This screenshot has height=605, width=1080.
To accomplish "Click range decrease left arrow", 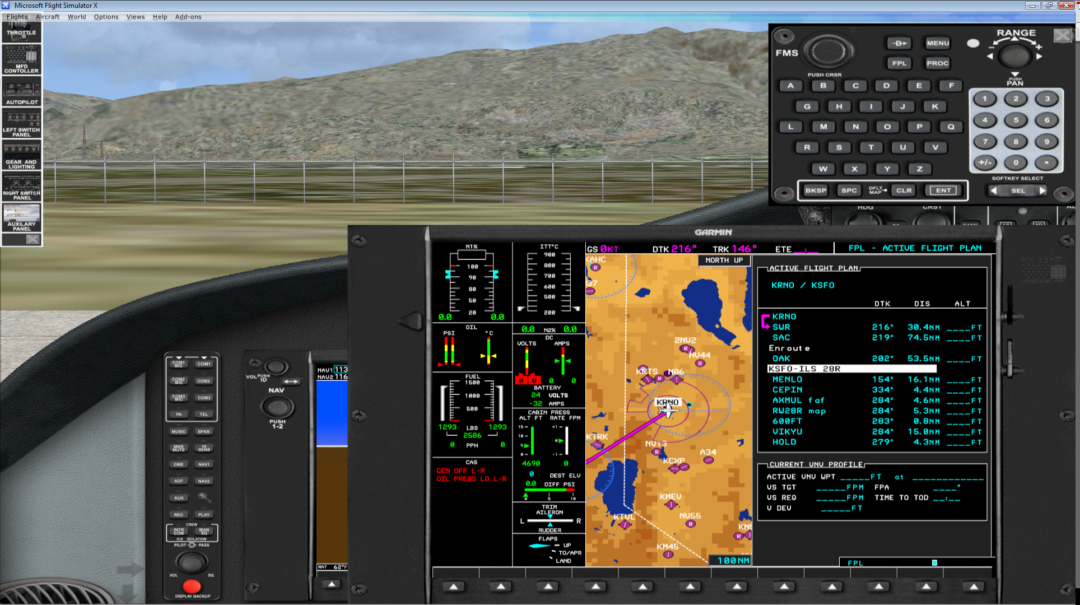I will point(990,56).
